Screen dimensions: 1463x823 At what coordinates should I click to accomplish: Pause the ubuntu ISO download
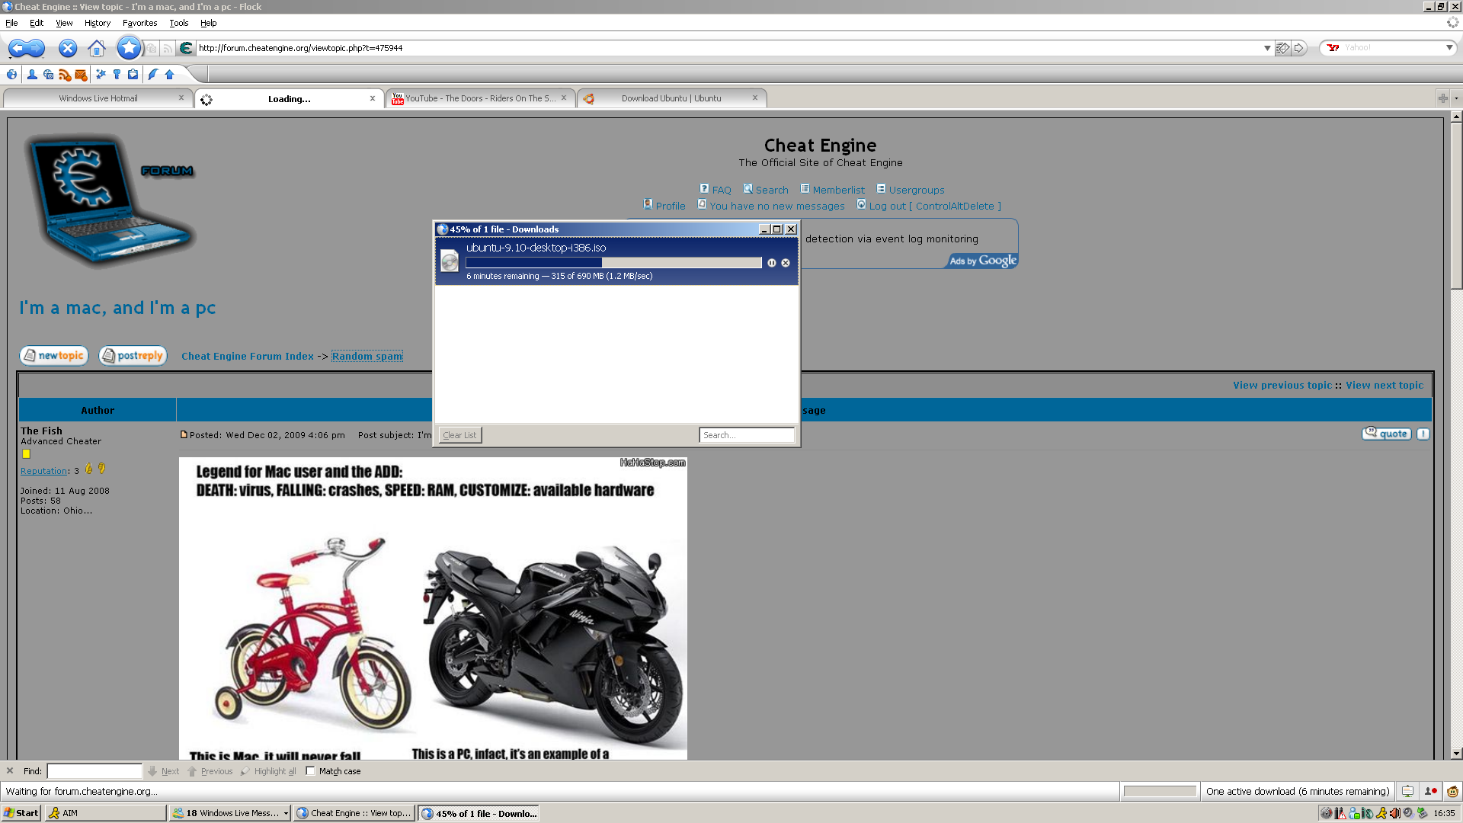tap(772, 263)
